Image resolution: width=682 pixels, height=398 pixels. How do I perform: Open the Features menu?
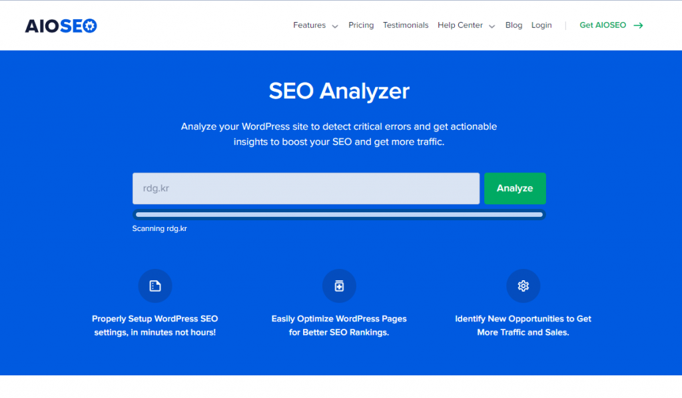(x=309, y=25)
